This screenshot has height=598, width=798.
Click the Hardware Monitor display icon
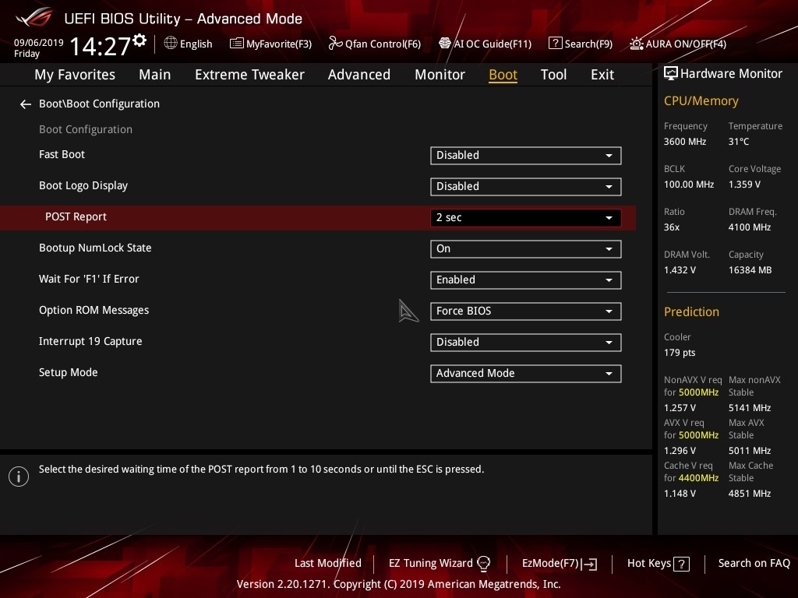pyautogui.click(x=671, y=74)
